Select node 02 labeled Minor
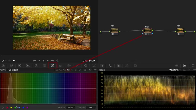Screen dimensions: 196x110 (x=147, y=32)
